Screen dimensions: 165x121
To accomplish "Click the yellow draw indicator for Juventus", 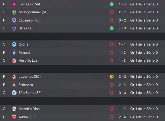I will click(x=112, y=77).
